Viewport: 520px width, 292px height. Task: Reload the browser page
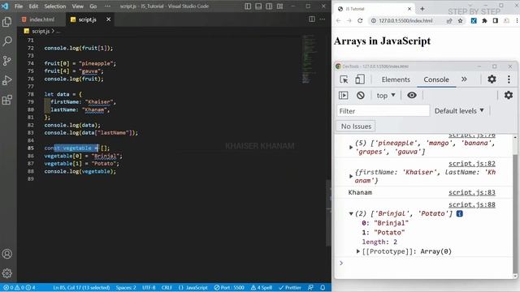tap(360, 20)
